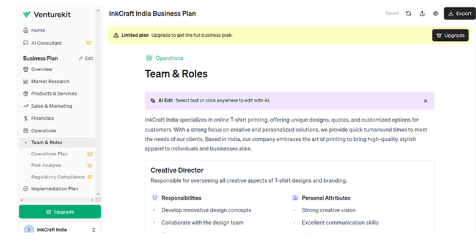Open the locked Risk Analysis subsection

coord(46,165)
